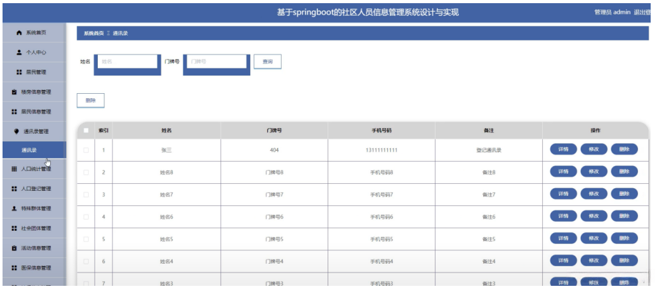Click 修改 for the 姓名6 row
Image resolution: width=664 pixels, height=289 pixels.
[594, 216]
